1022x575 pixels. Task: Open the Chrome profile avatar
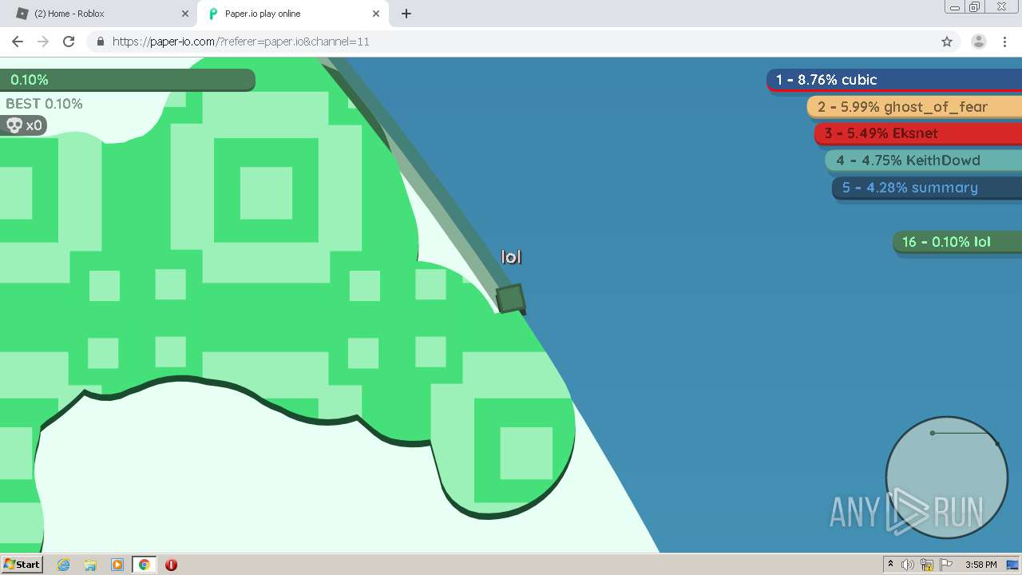click(x=978, y=42)
